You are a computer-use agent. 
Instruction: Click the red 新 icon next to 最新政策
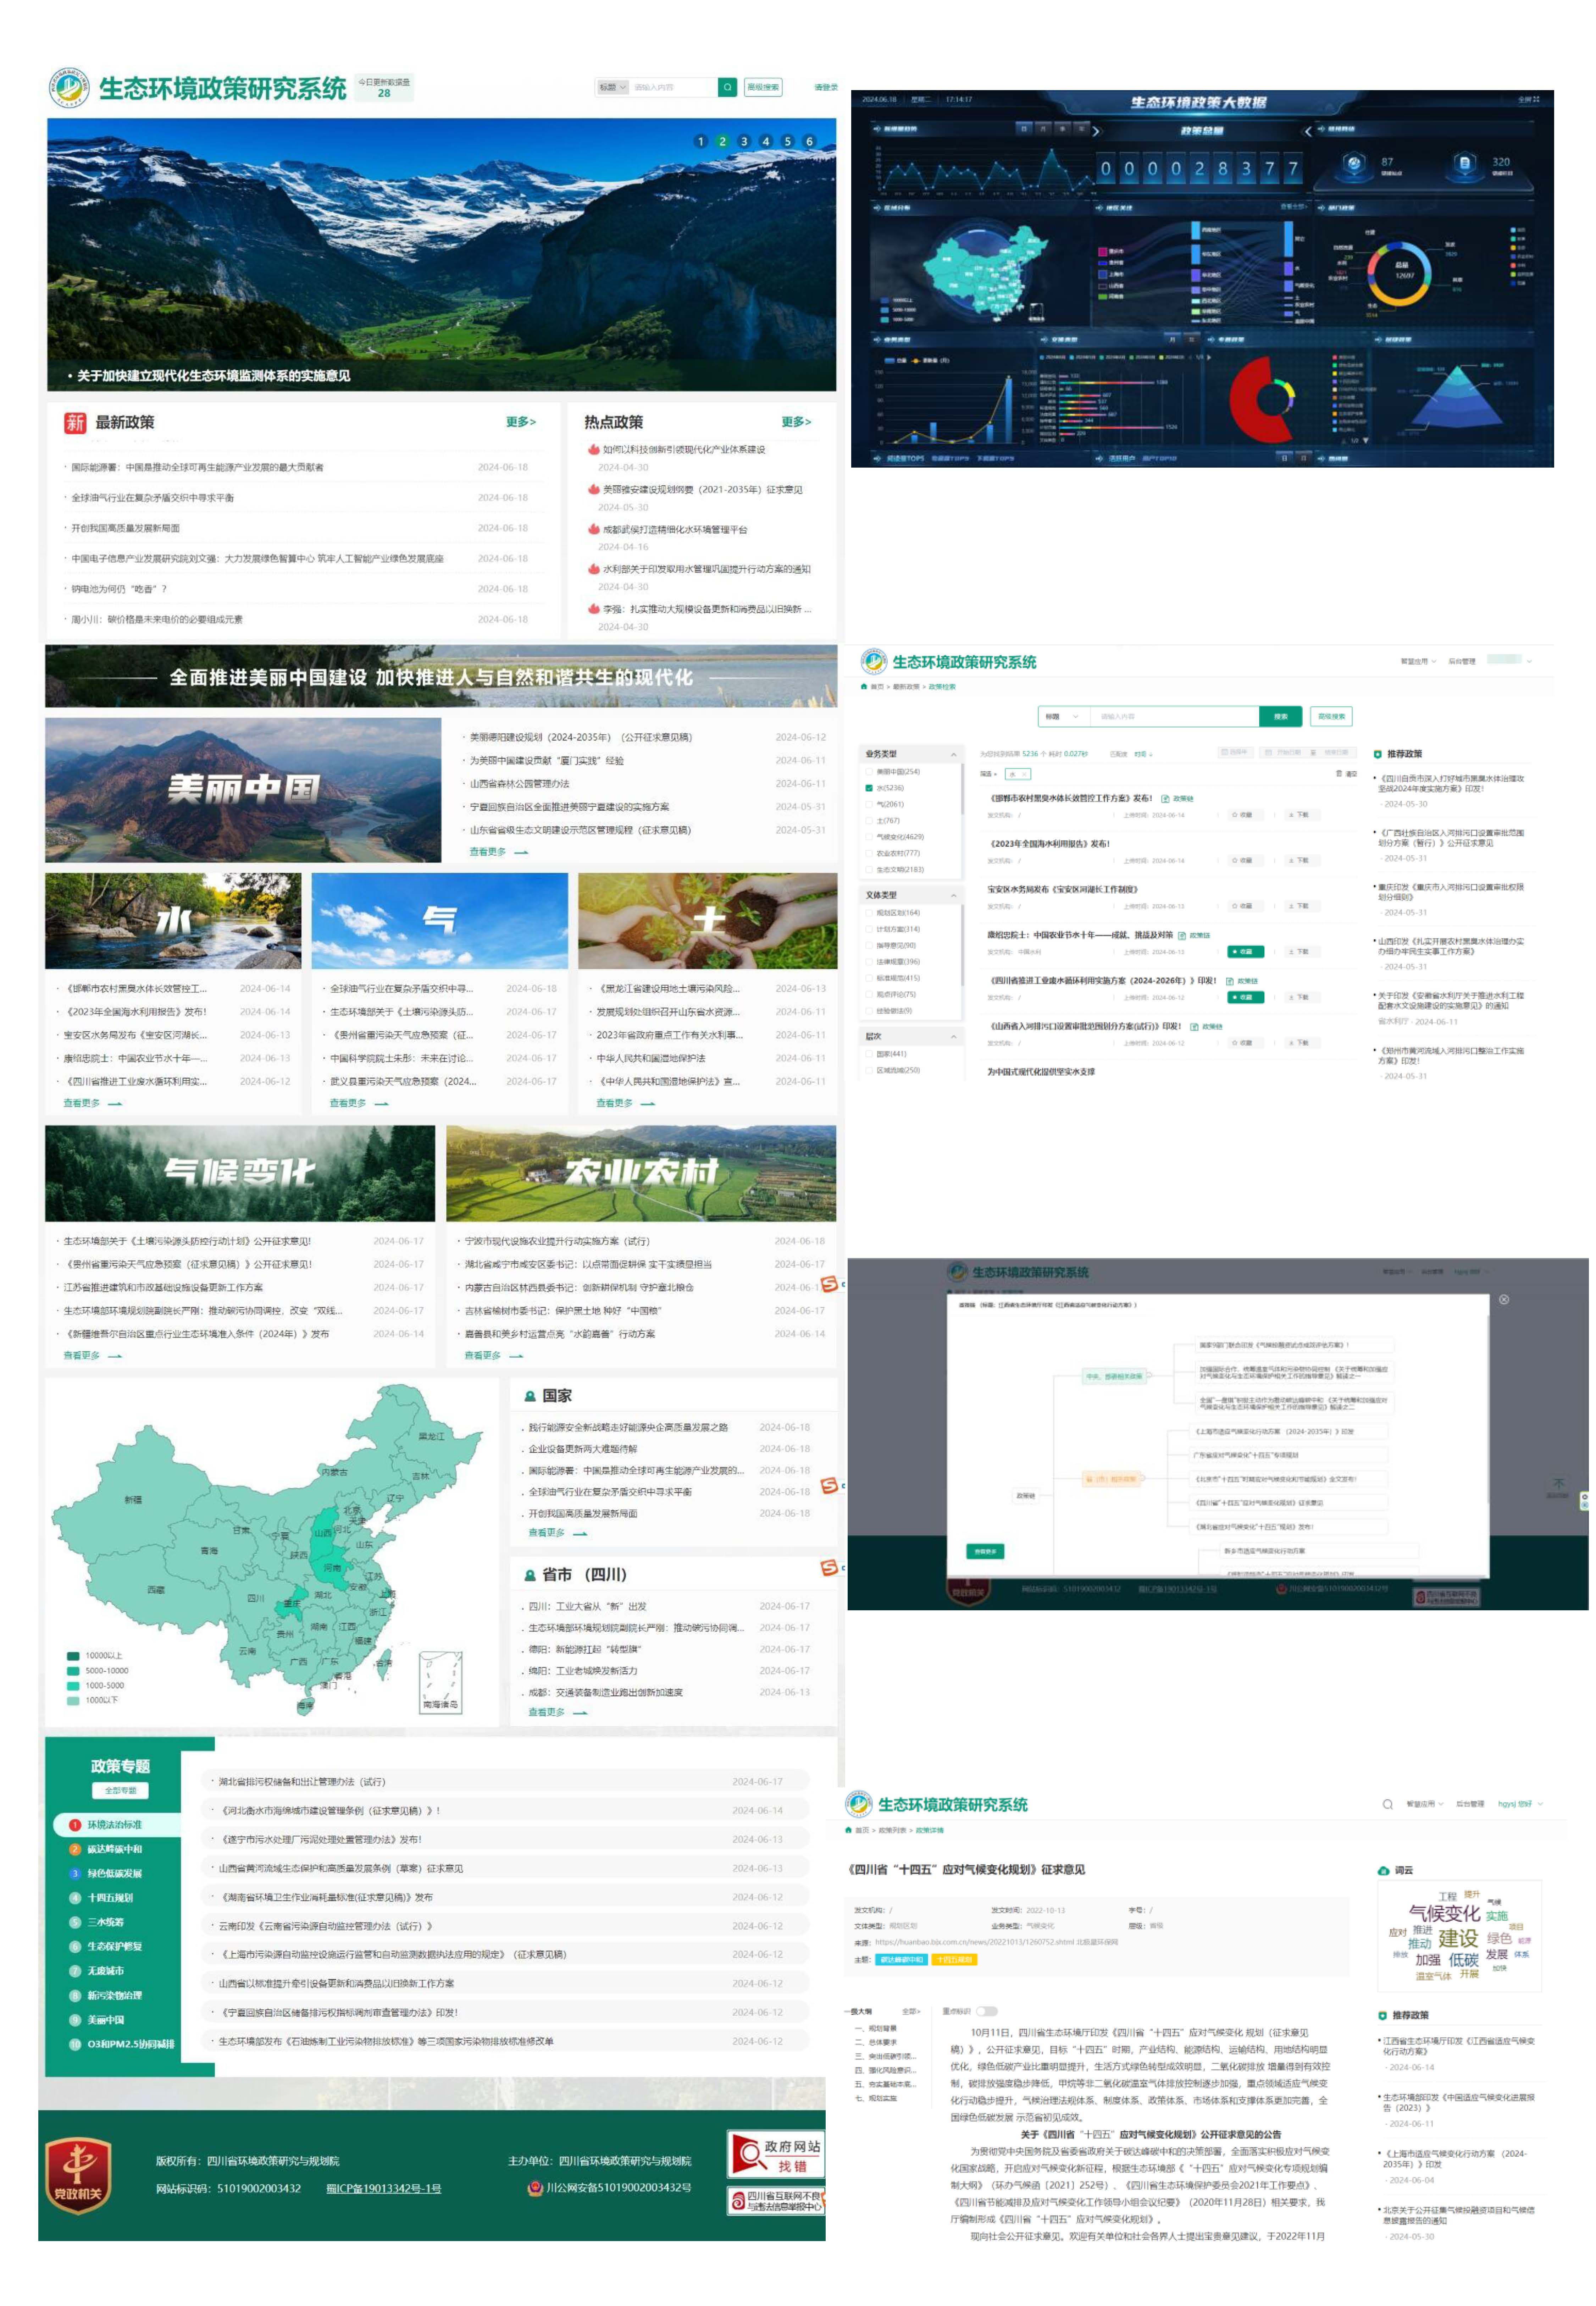point(75,422)
